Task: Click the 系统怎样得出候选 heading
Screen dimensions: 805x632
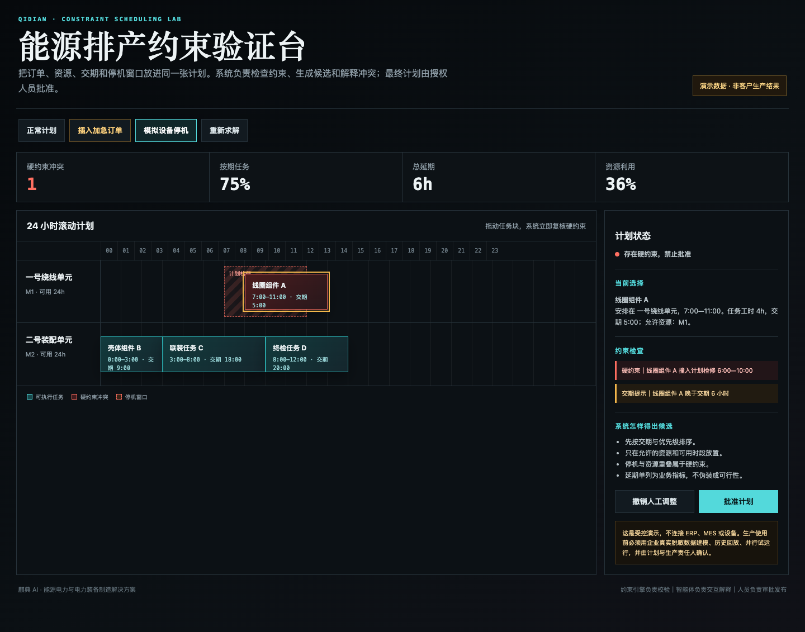Action: point(644,426)
